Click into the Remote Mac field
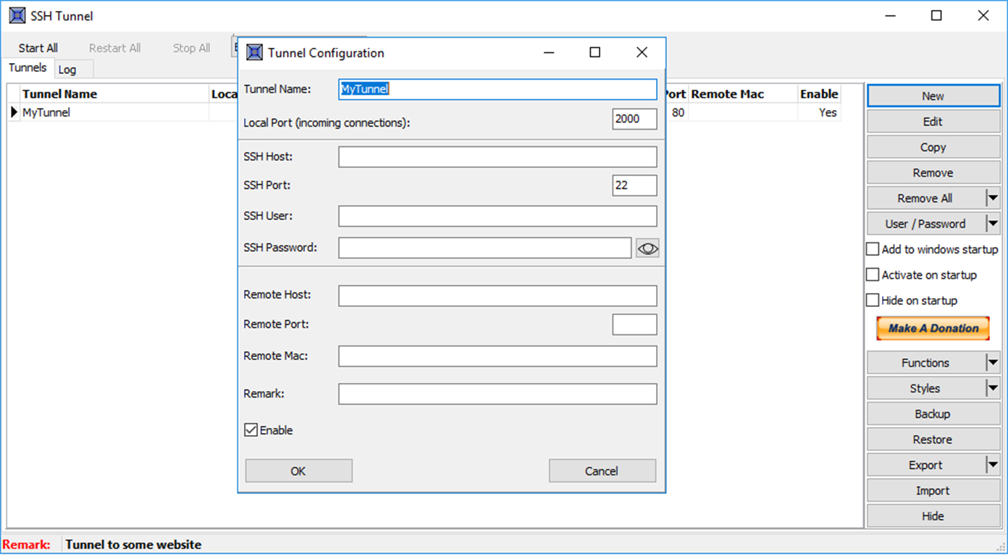The image size is (1008, 556). [x=497, y=356]
